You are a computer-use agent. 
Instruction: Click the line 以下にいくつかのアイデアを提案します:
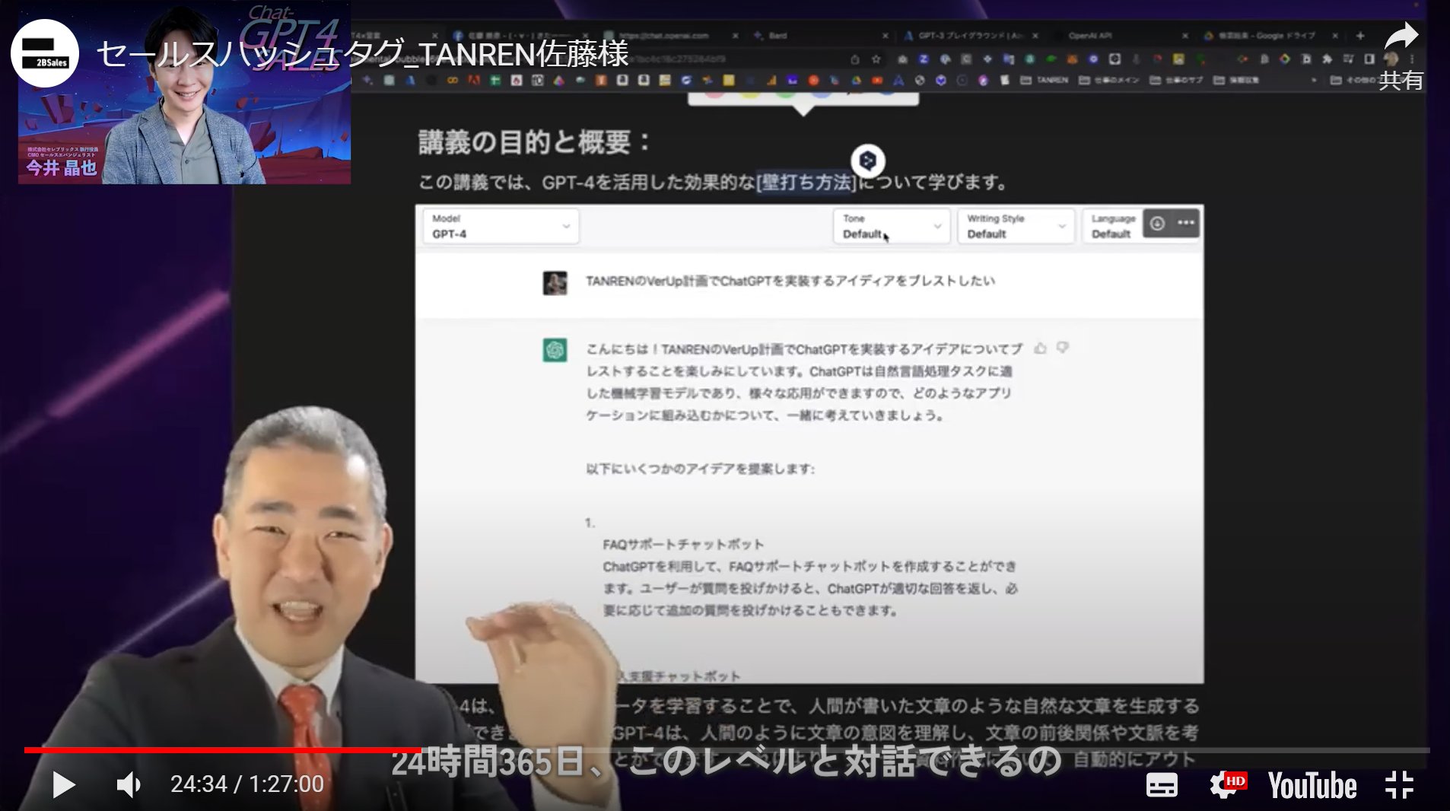pyautogui.click(x=700, y=469)
